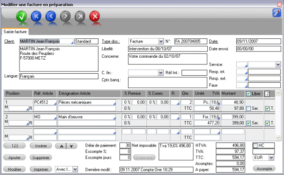This screenshot has height=175, width=284.
Task: Go to first record button
Action: tap(36, 16)
